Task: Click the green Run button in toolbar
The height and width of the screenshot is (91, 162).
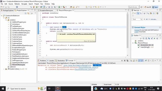Action: [x=59, y=7]
